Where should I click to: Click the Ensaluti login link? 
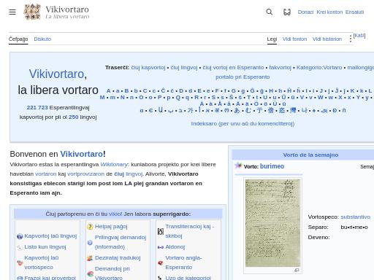354,12
